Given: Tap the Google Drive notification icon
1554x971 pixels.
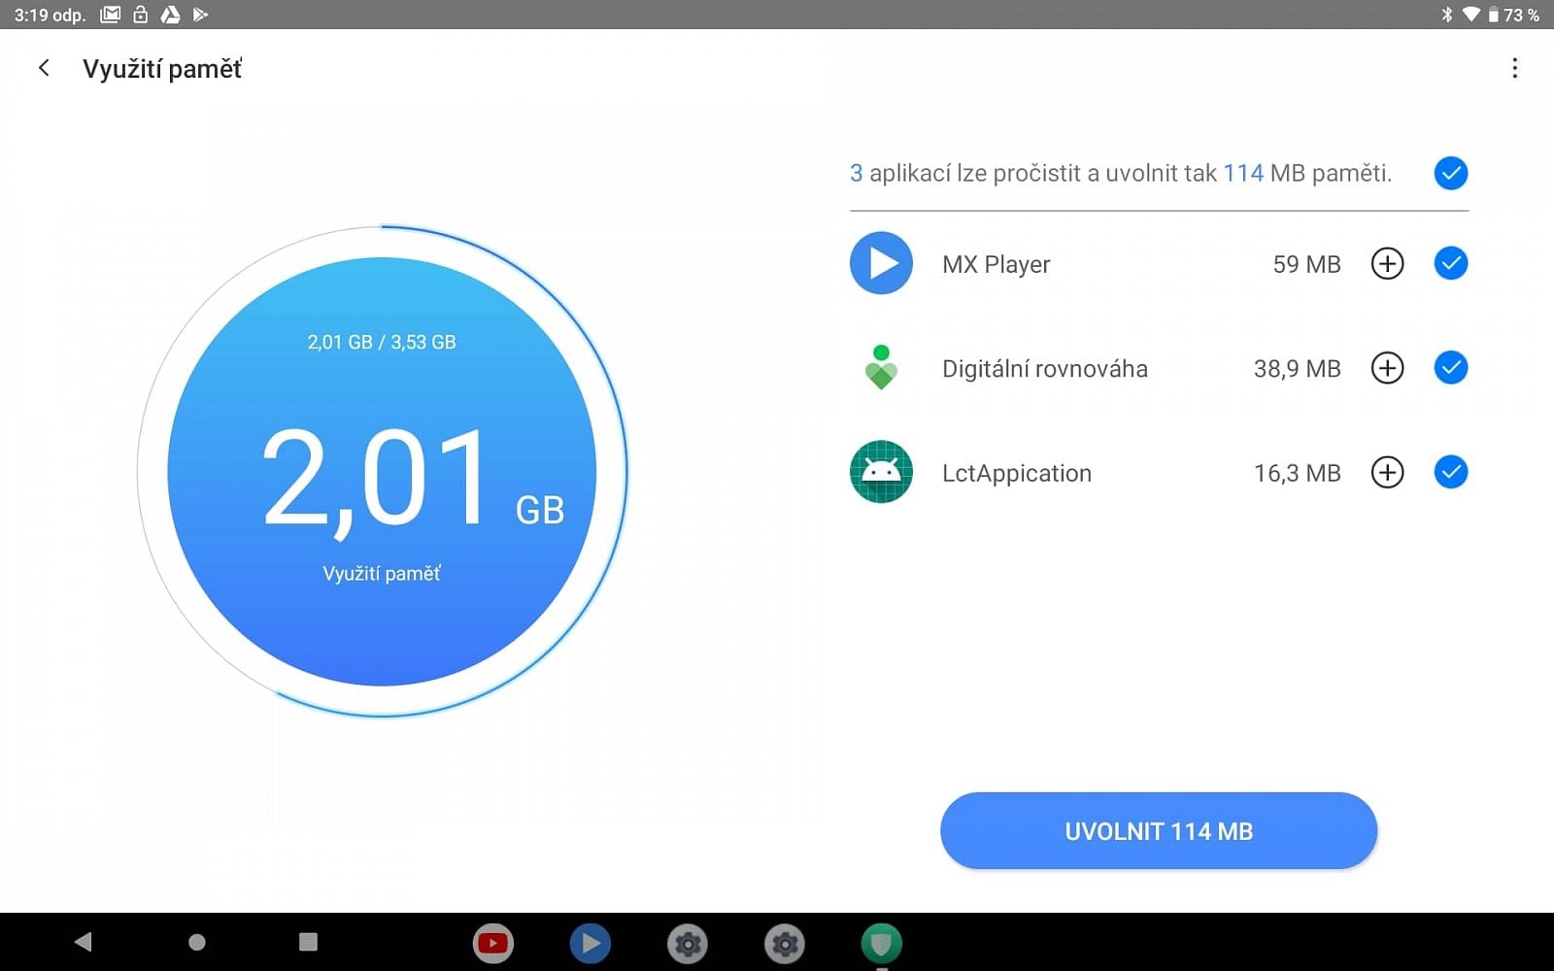Looking at the screenshot, I should pos(170,15).
